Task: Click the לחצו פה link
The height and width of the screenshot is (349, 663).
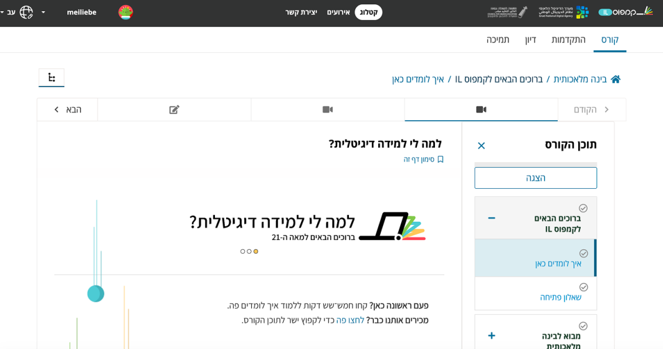Action: [350, 320]
